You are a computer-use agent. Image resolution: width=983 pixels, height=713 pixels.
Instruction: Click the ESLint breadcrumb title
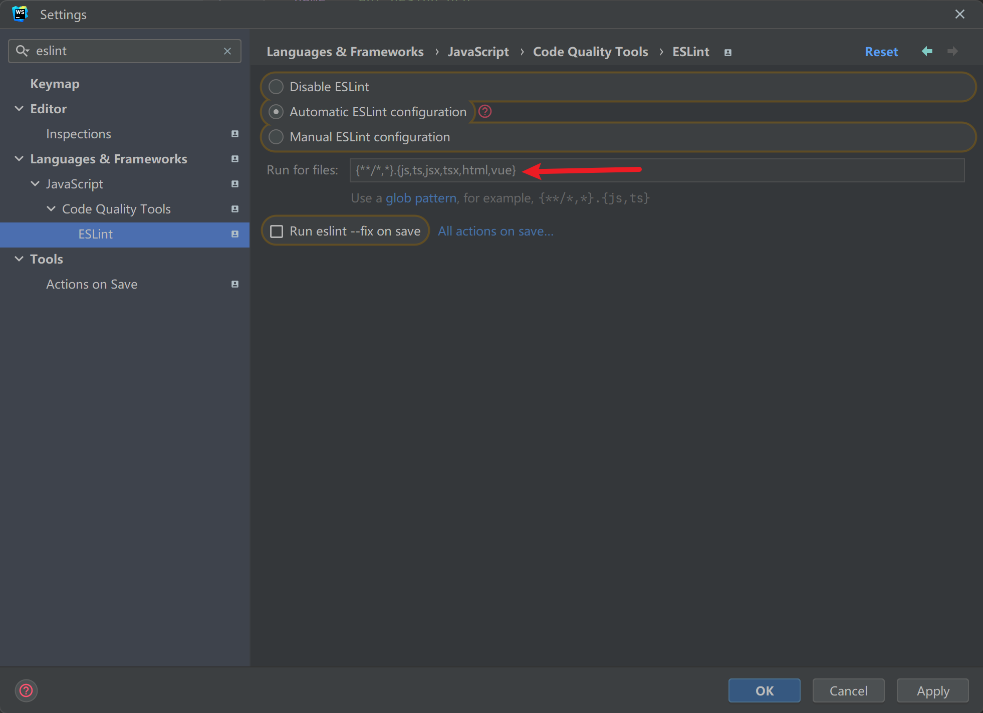691,52
